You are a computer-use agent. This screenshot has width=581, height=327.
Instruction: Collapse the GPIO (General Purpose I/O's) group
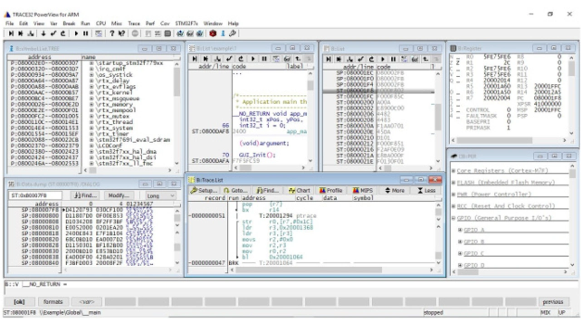point(453,218)
